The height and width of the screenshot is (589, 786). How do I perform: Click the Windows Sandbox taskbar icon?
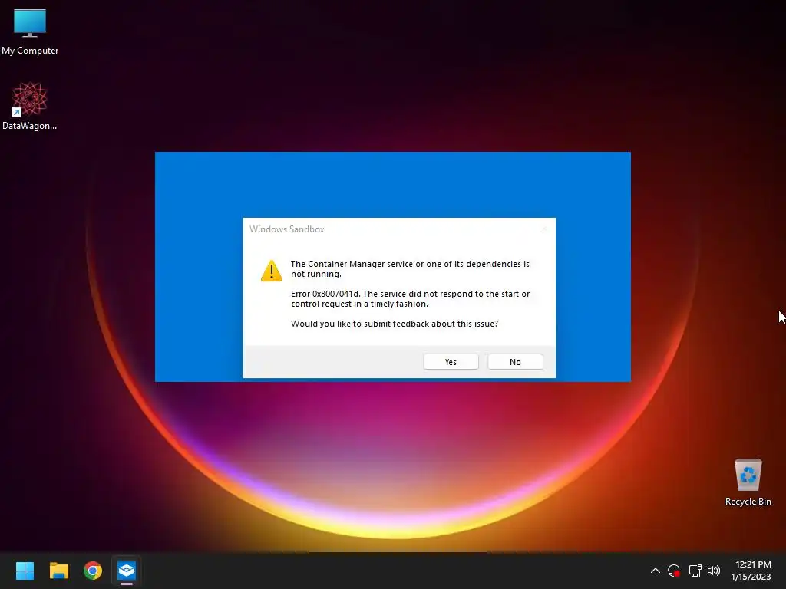(127, 571)
